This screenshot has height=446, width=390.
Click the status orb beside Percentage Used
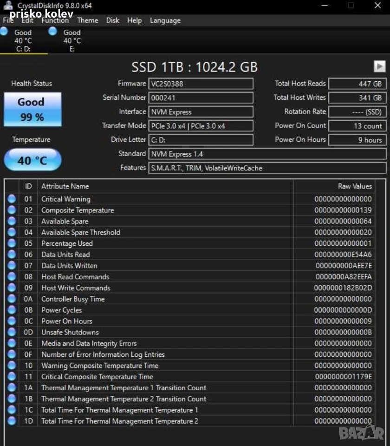[x=12, y=243]
